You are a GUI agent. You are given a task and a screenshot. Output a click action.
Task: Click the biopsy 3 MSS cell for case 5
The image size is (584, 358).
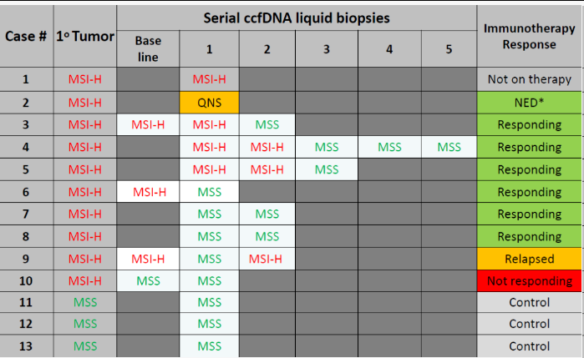pos(326,169)
